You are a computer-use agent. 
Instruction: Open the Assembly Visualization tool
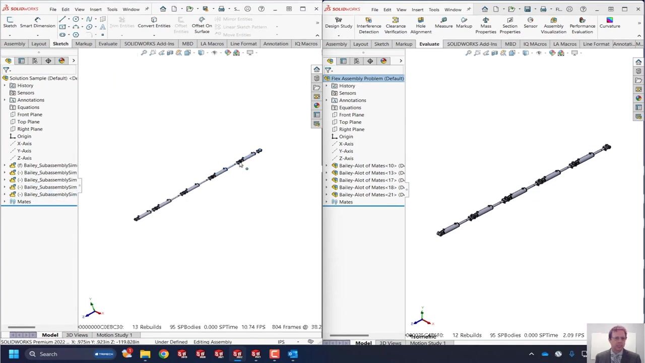[553, 26]
